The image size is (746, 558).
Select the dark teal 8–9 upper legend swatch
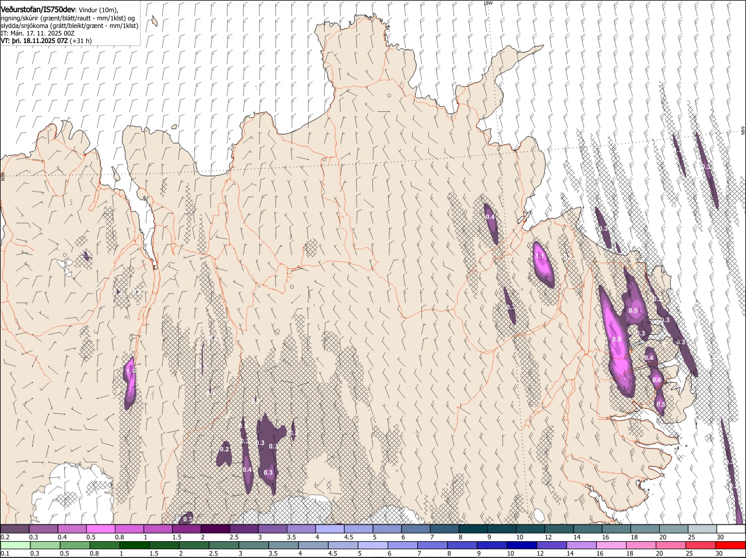473,528
